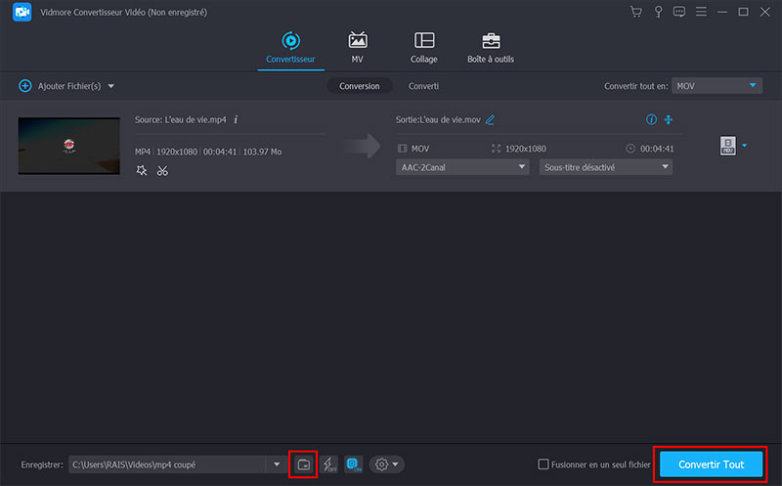Enable Fusionner en un seul fichier checkbox
782x486 pixels.
[x=543, y=464]
